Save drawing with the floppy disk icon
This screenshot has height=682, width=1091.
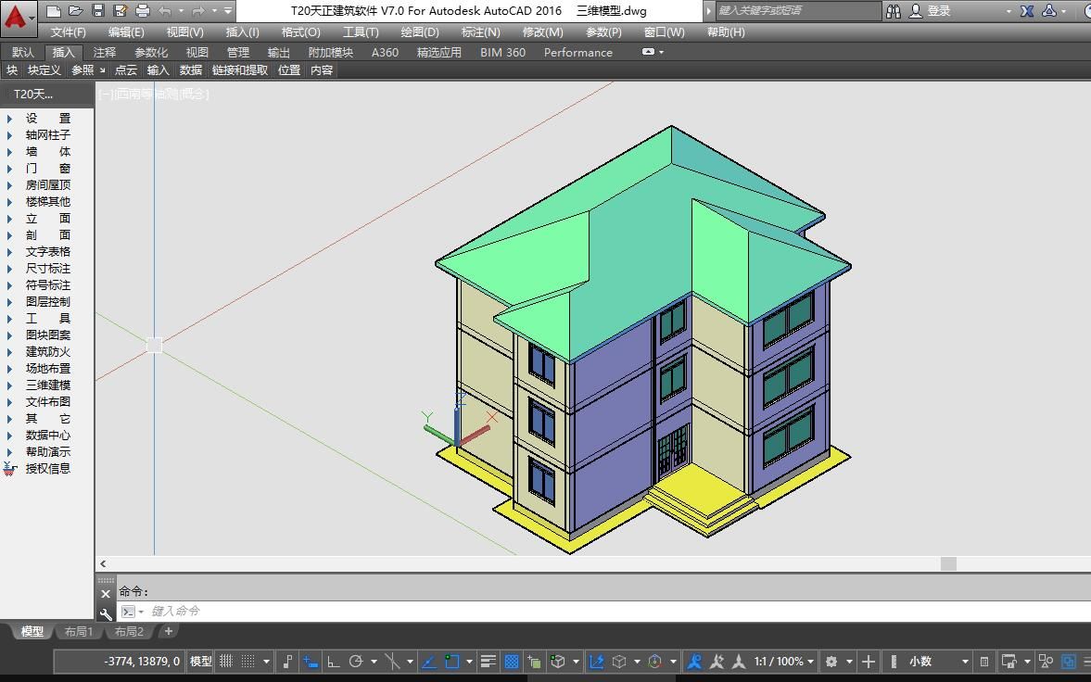click(x=97, y=11)
